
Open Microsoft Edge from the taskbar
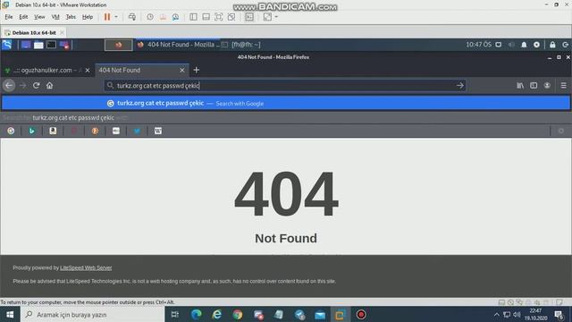click(197, 314)
